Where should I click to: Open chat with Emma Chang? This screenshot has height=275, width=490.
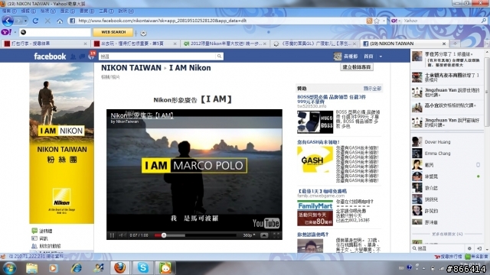(447, 154)
